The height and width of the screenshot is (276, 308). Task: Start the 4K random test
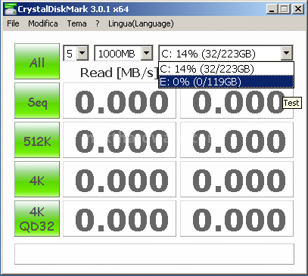[37, 179]
